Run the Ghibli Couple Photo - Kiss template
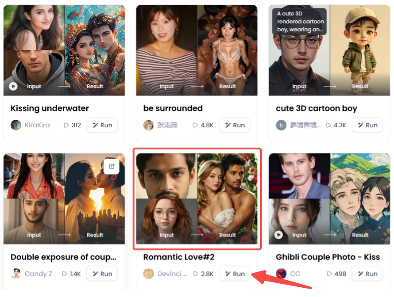394x297 pixels. coord(367,274)
